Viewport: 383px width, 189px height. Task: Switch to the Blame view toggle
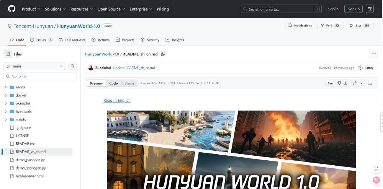pos(129,83)
